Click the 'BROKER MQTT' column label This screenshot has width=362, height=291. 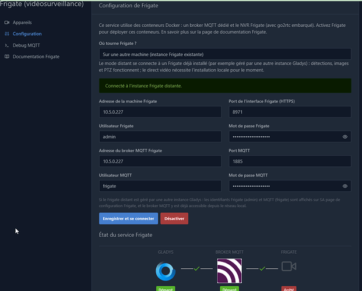230,252
